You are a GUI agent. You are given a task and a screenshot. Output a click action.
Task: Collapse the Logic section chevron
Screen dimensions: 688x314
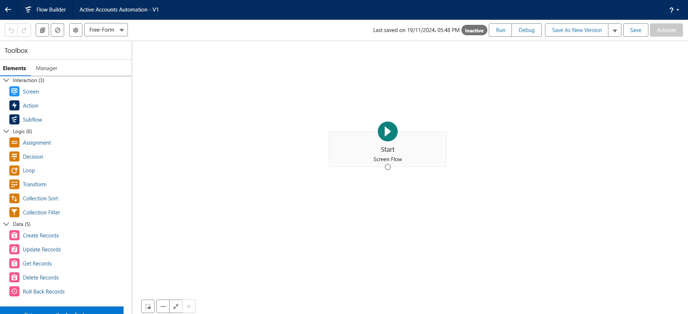pos(6,131)
